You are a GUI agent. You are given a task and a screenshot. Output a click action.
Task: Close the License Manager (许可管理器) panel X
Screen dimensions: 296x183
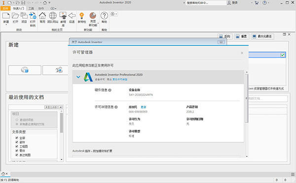coord(242,53)
